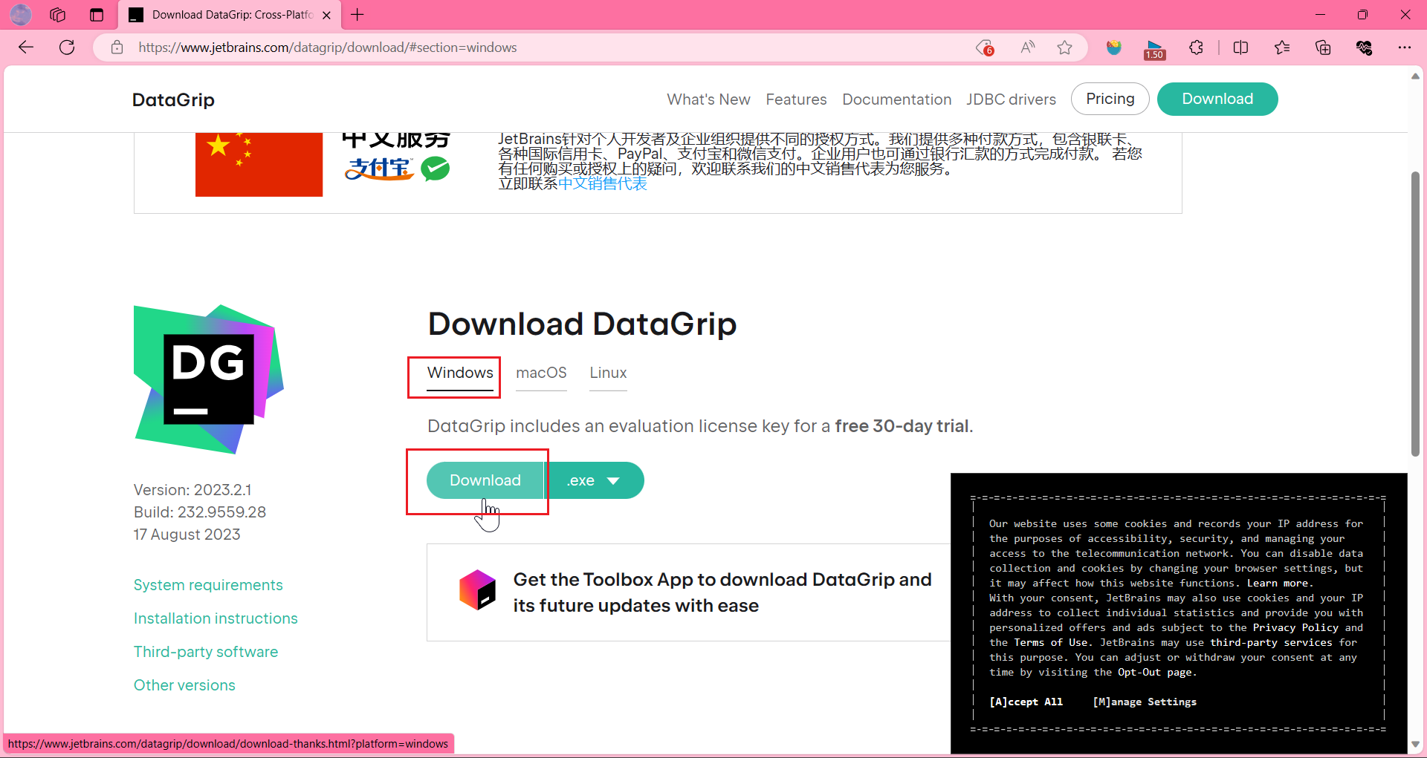Click [M]anage Settings for cookies
Image resolution: width=1427 pixels, height=758 pixels.
pos(1145,702)
